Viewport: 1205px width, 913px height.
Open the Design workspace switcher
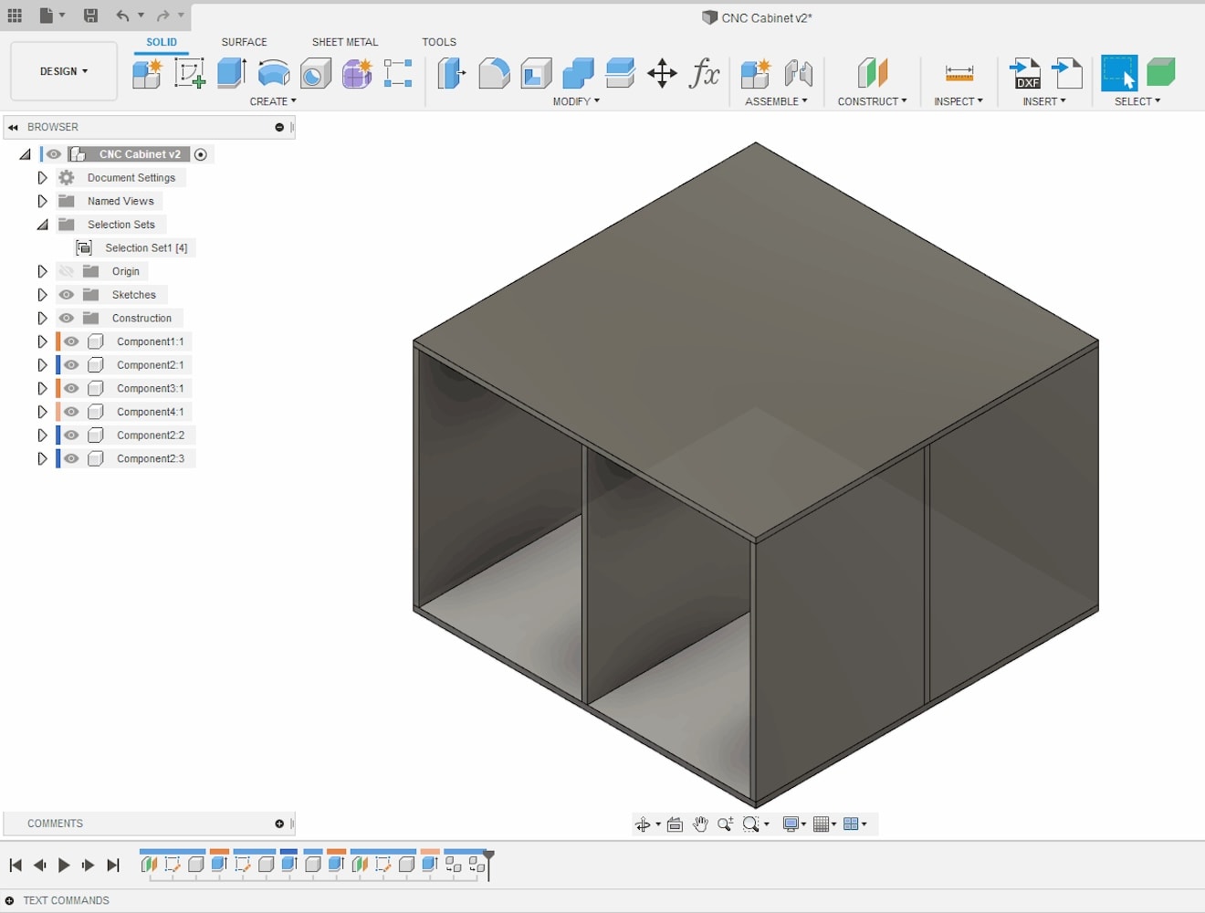tap(63, 70)
